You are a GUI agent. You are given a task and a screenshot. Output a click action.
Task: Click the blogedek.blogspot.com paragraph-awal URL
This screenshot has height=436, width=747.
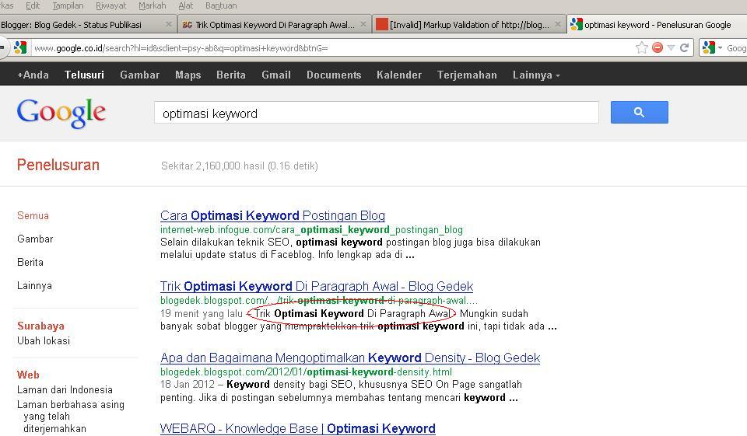(319, 301)
